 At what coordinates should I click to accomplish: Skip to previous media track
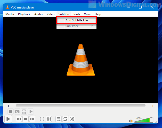[x=19, y=119]
